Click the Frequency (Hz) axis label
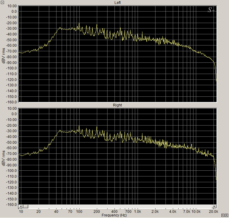This screenshot has height=218, width=229. pyautogui.click(x=114, y=215)
